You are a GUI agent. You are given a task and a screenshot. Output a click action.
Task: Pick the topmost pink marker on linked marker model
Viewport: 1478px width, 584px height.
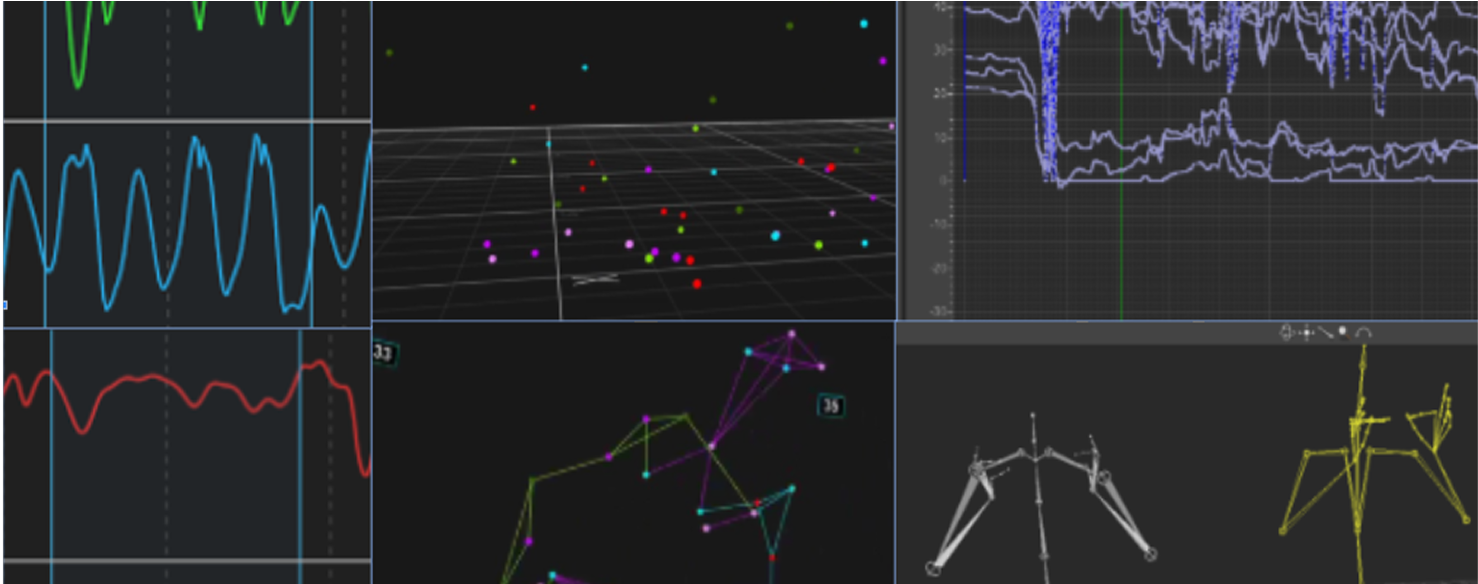coord(792,333)
